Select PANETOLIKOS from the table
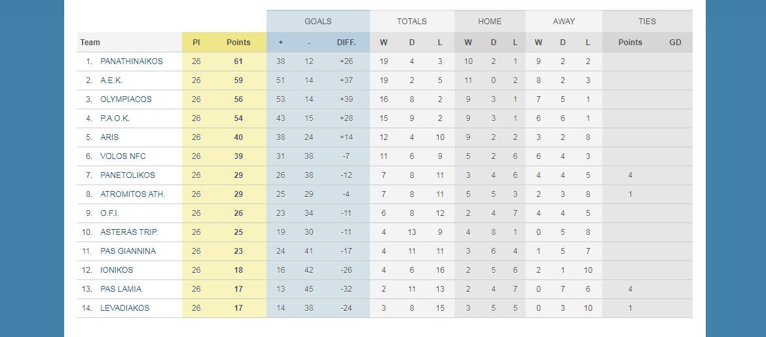The width and height of the screenshot is (766, 337). click(128, 175)
